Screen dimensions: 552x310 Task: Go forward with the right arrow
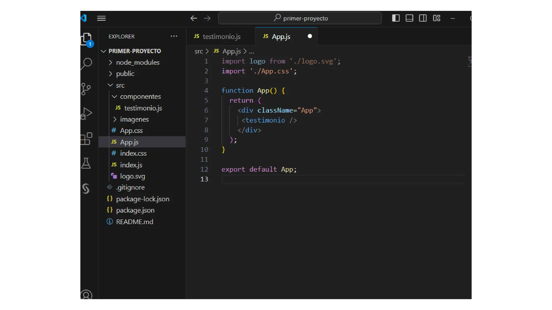(207, 18)
